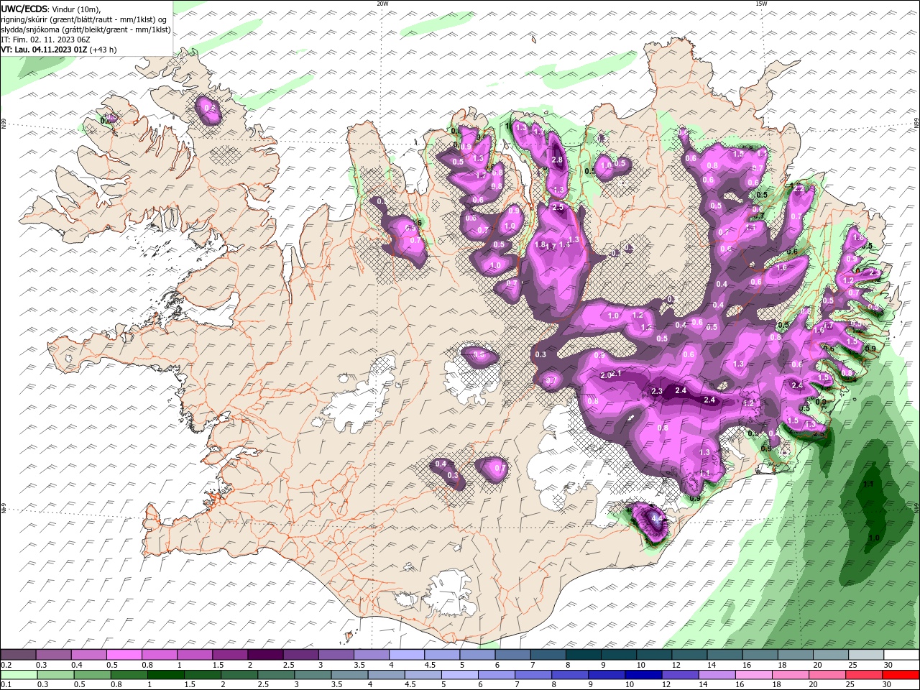Pick deep blue lower swatch between 10 and 12
The height and width of the screenshot is (690, 920).
pyautogui.click(x=643, y=675)
